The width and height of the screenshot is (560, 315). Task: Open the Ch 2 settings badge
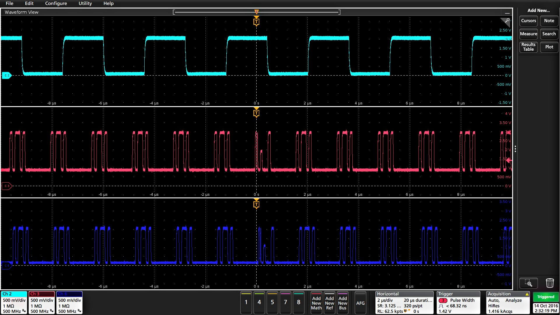point(14,302)
